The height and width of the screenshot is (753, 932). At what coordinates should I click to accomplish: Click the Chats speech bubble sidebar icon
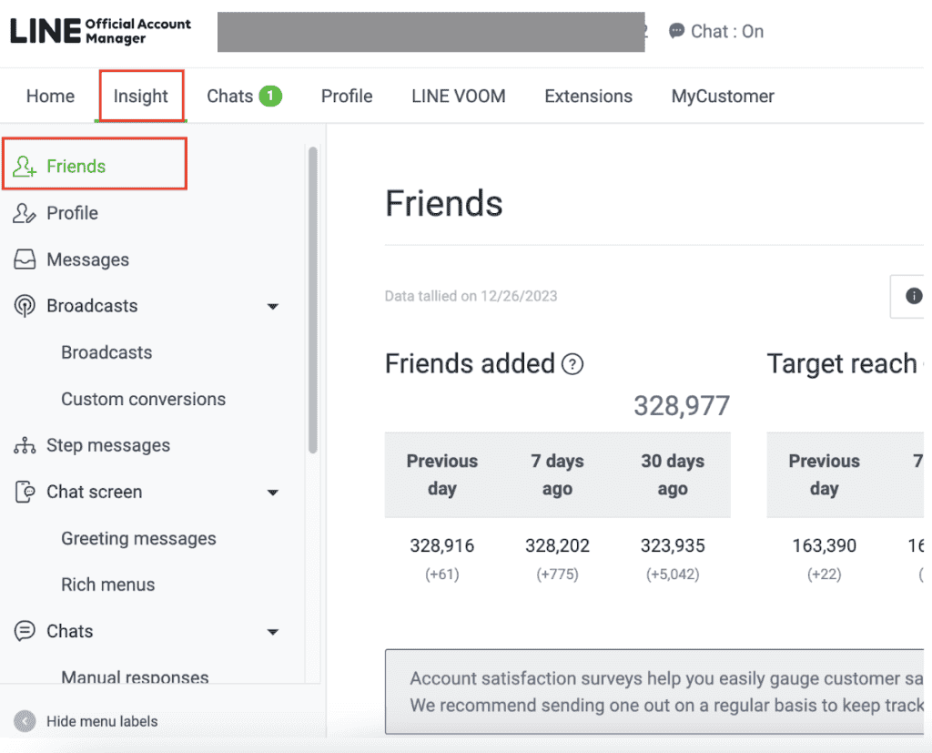pos(25,631)
